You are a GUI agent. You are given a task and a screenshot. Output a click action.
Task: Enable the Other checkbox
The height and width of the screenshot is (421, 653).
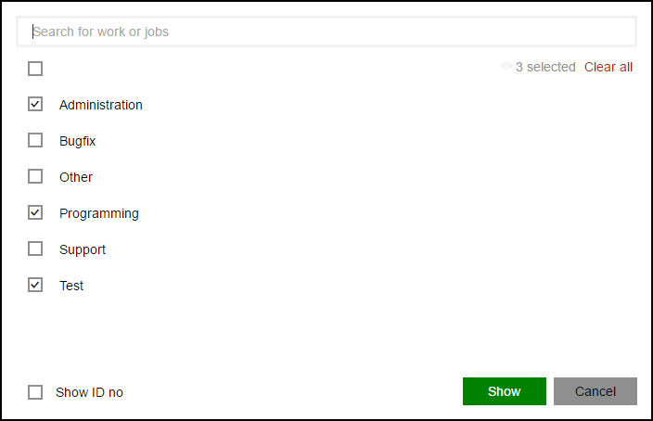pos(35,176)
